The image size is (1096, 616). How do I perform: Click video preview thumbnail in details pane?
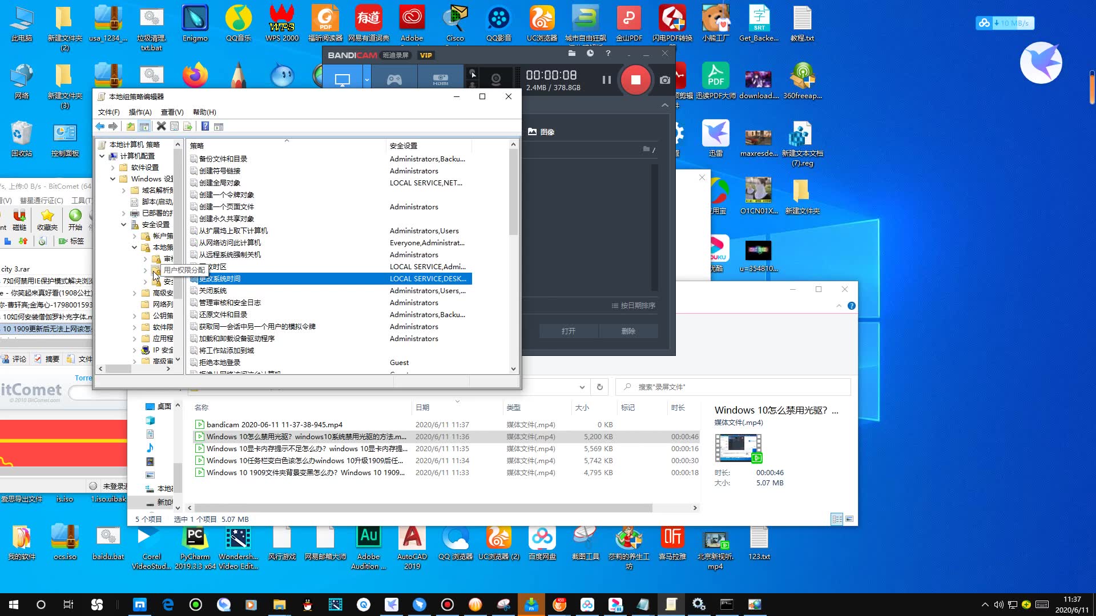click(738, 448)
